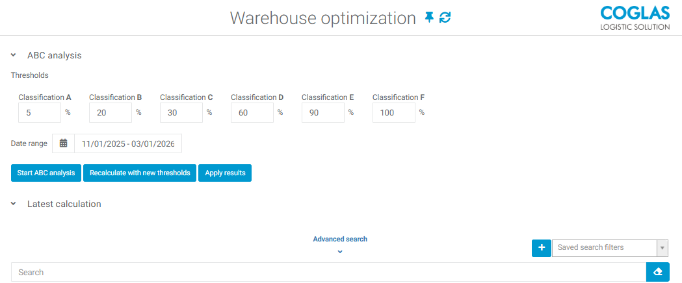This screenshot has width=682, height=283.
Task: Select the ABC analysis heading text
Action: tap(55, 56)
